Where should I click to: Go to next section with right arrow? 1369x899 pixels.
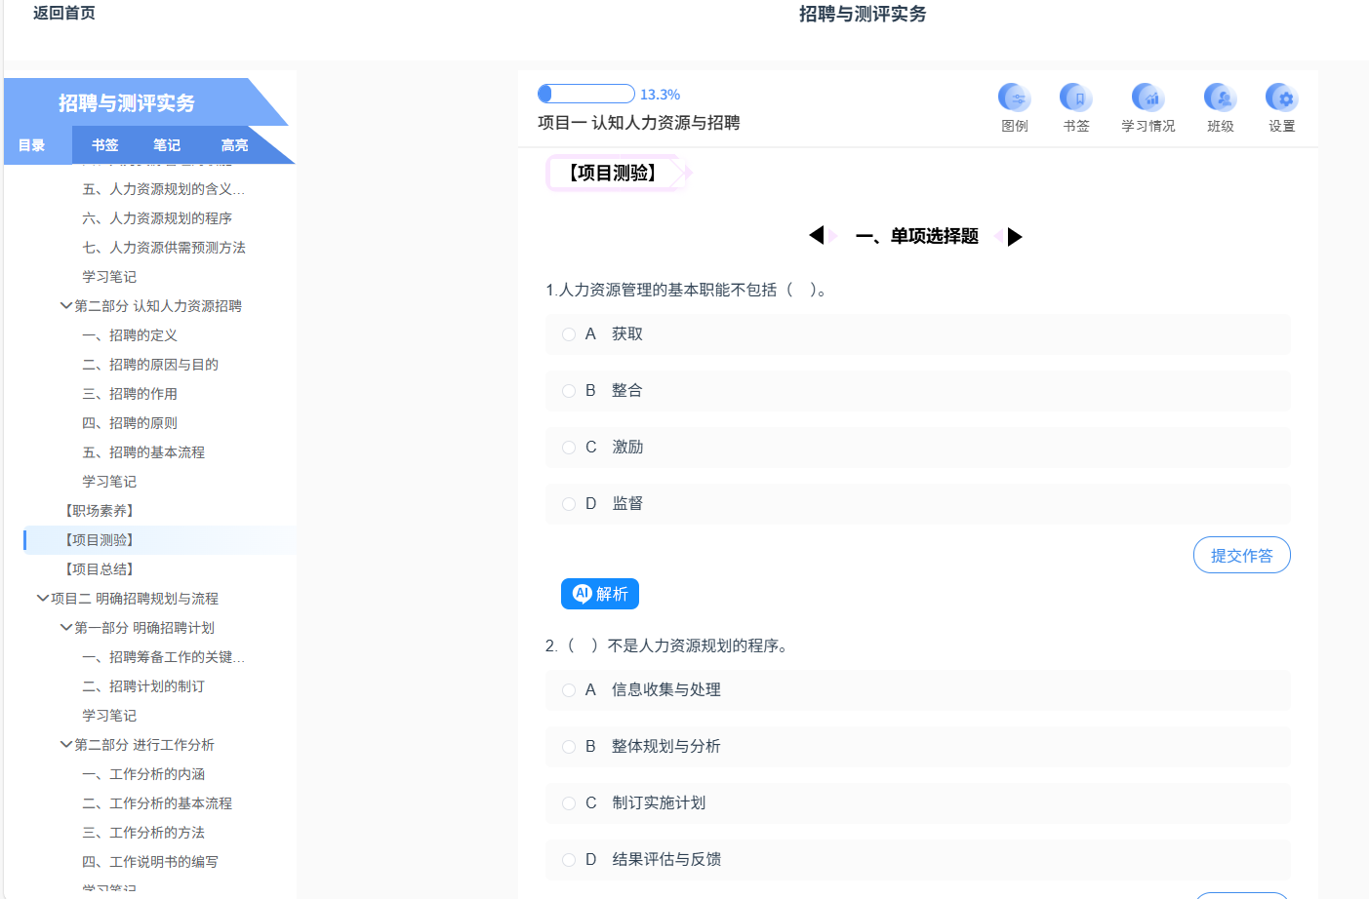click(1014, 236)
